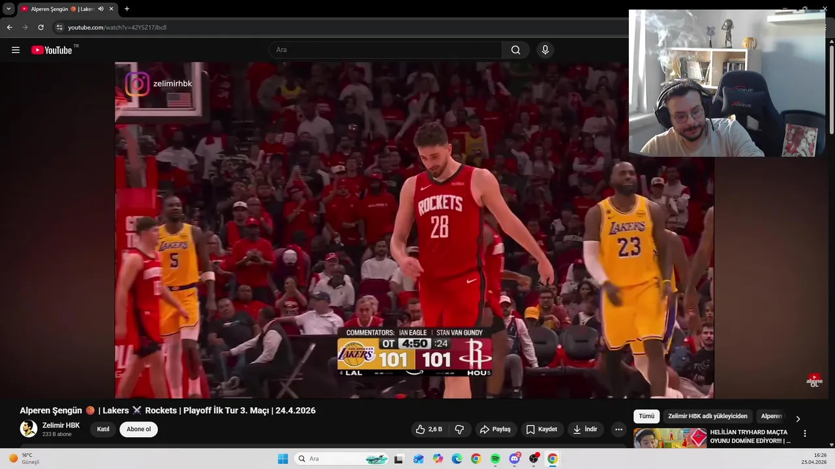The image size is (835, 469).
Task: Start voice search with microphone icon
Action: click(545, 50)
